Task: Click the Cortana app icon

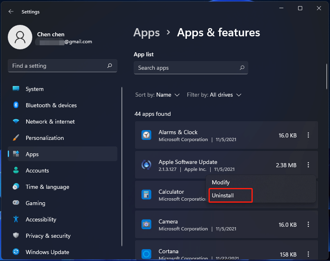Action: click(146, 254)
